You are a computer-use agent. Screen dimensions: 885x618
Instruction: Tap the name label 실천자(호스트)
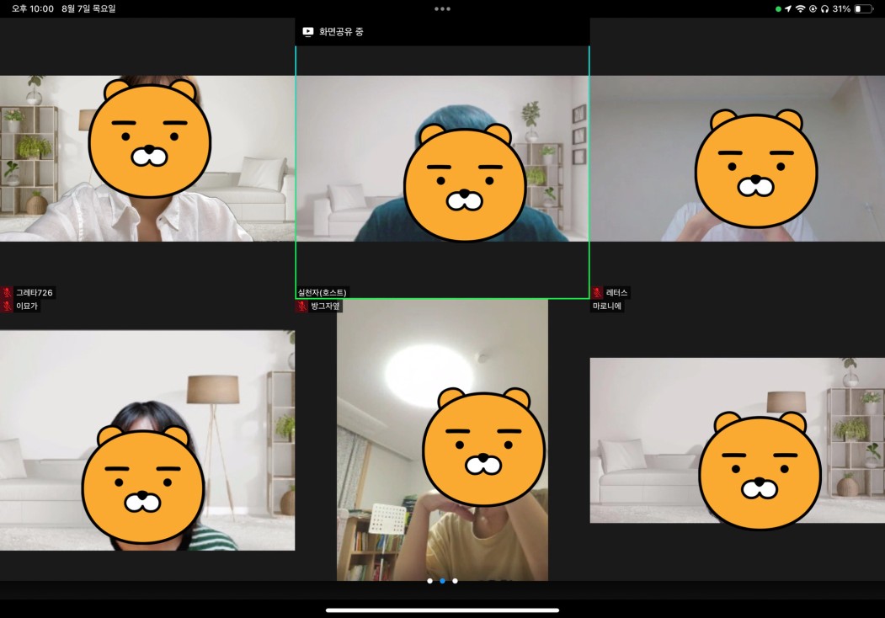pyautogui.click(x=322, y=292)
